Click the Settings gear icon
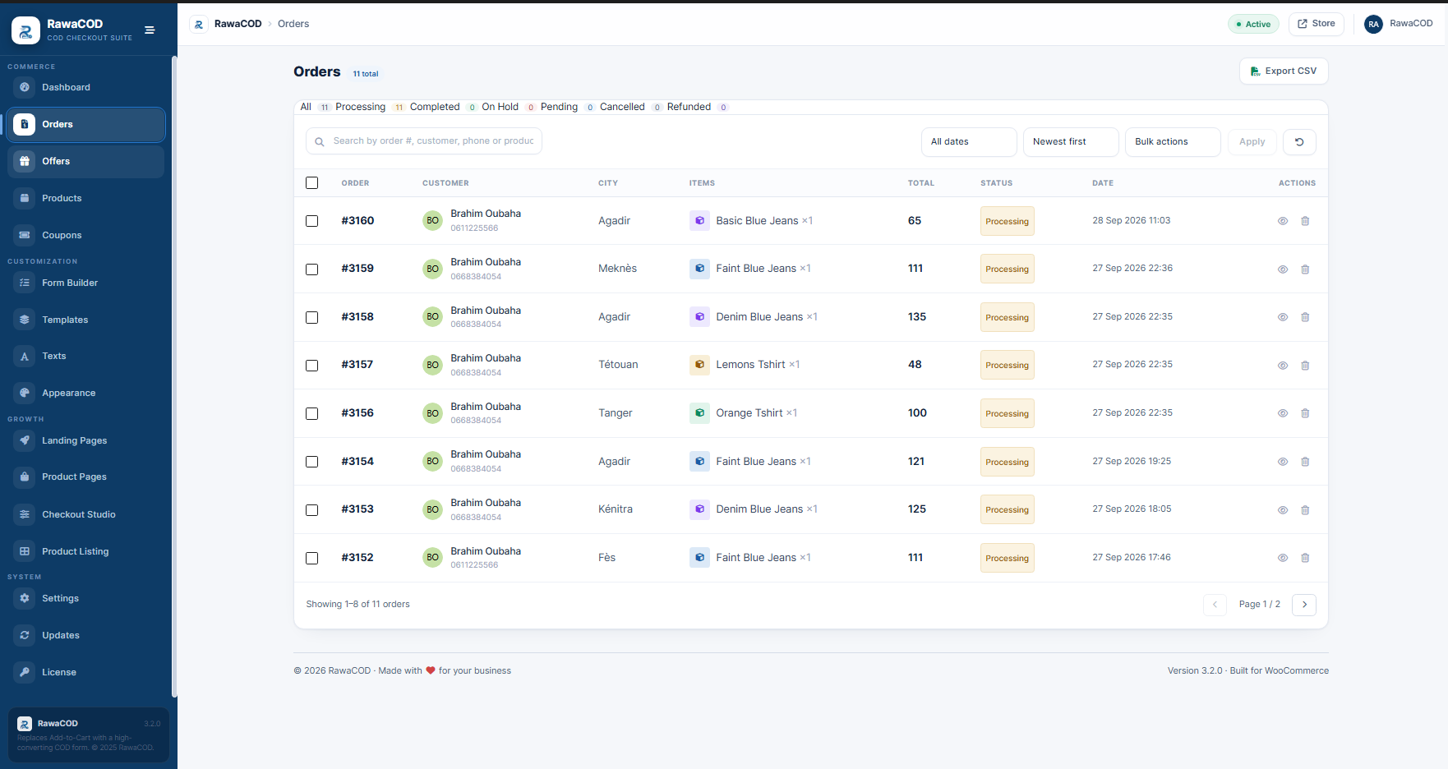 tap(25, 598)
